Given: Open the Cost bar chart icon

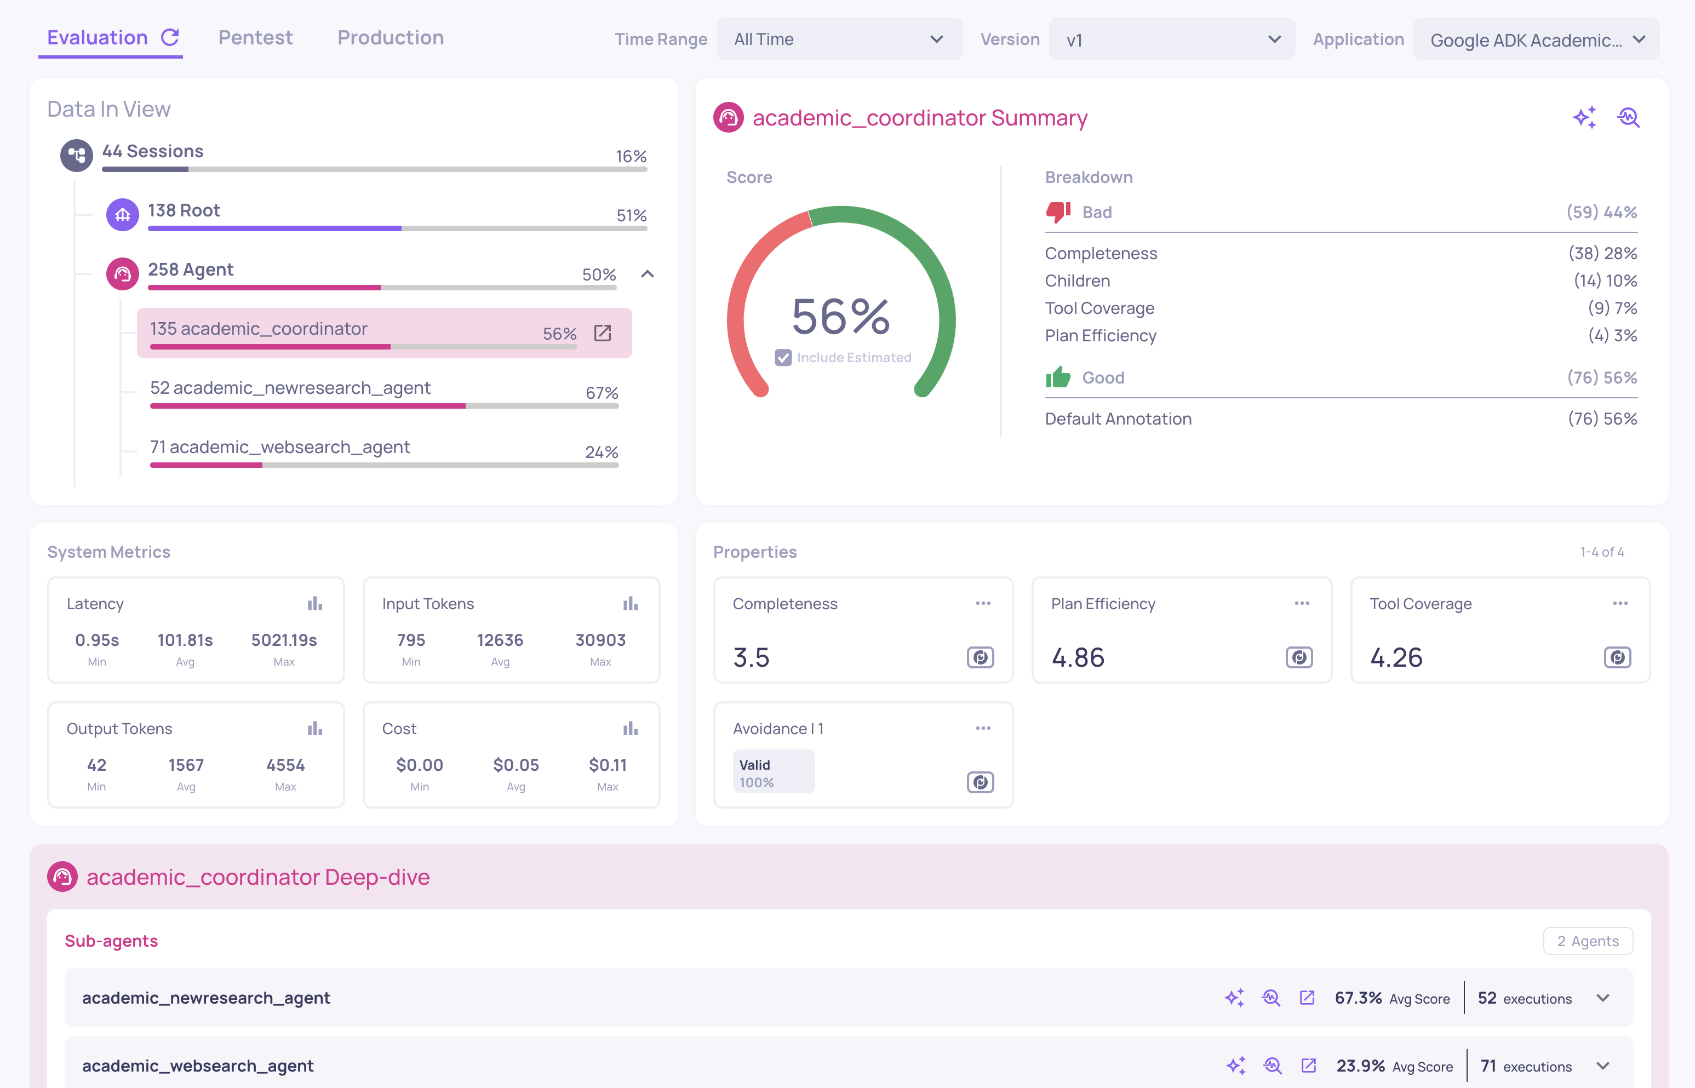Looking at the screenshot, I should (630, 729).
